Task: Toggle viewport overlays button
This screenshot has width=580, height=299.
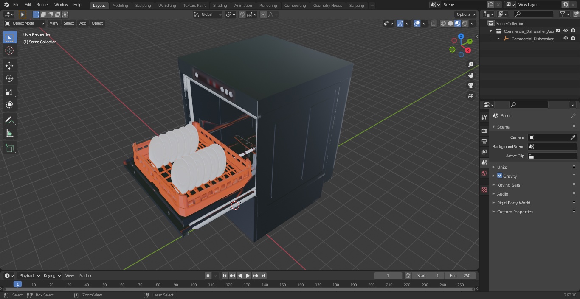Action: click(417, 23)
